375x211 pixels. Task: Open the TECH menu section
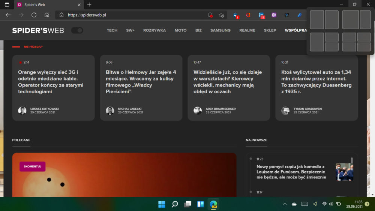[112, 30]
